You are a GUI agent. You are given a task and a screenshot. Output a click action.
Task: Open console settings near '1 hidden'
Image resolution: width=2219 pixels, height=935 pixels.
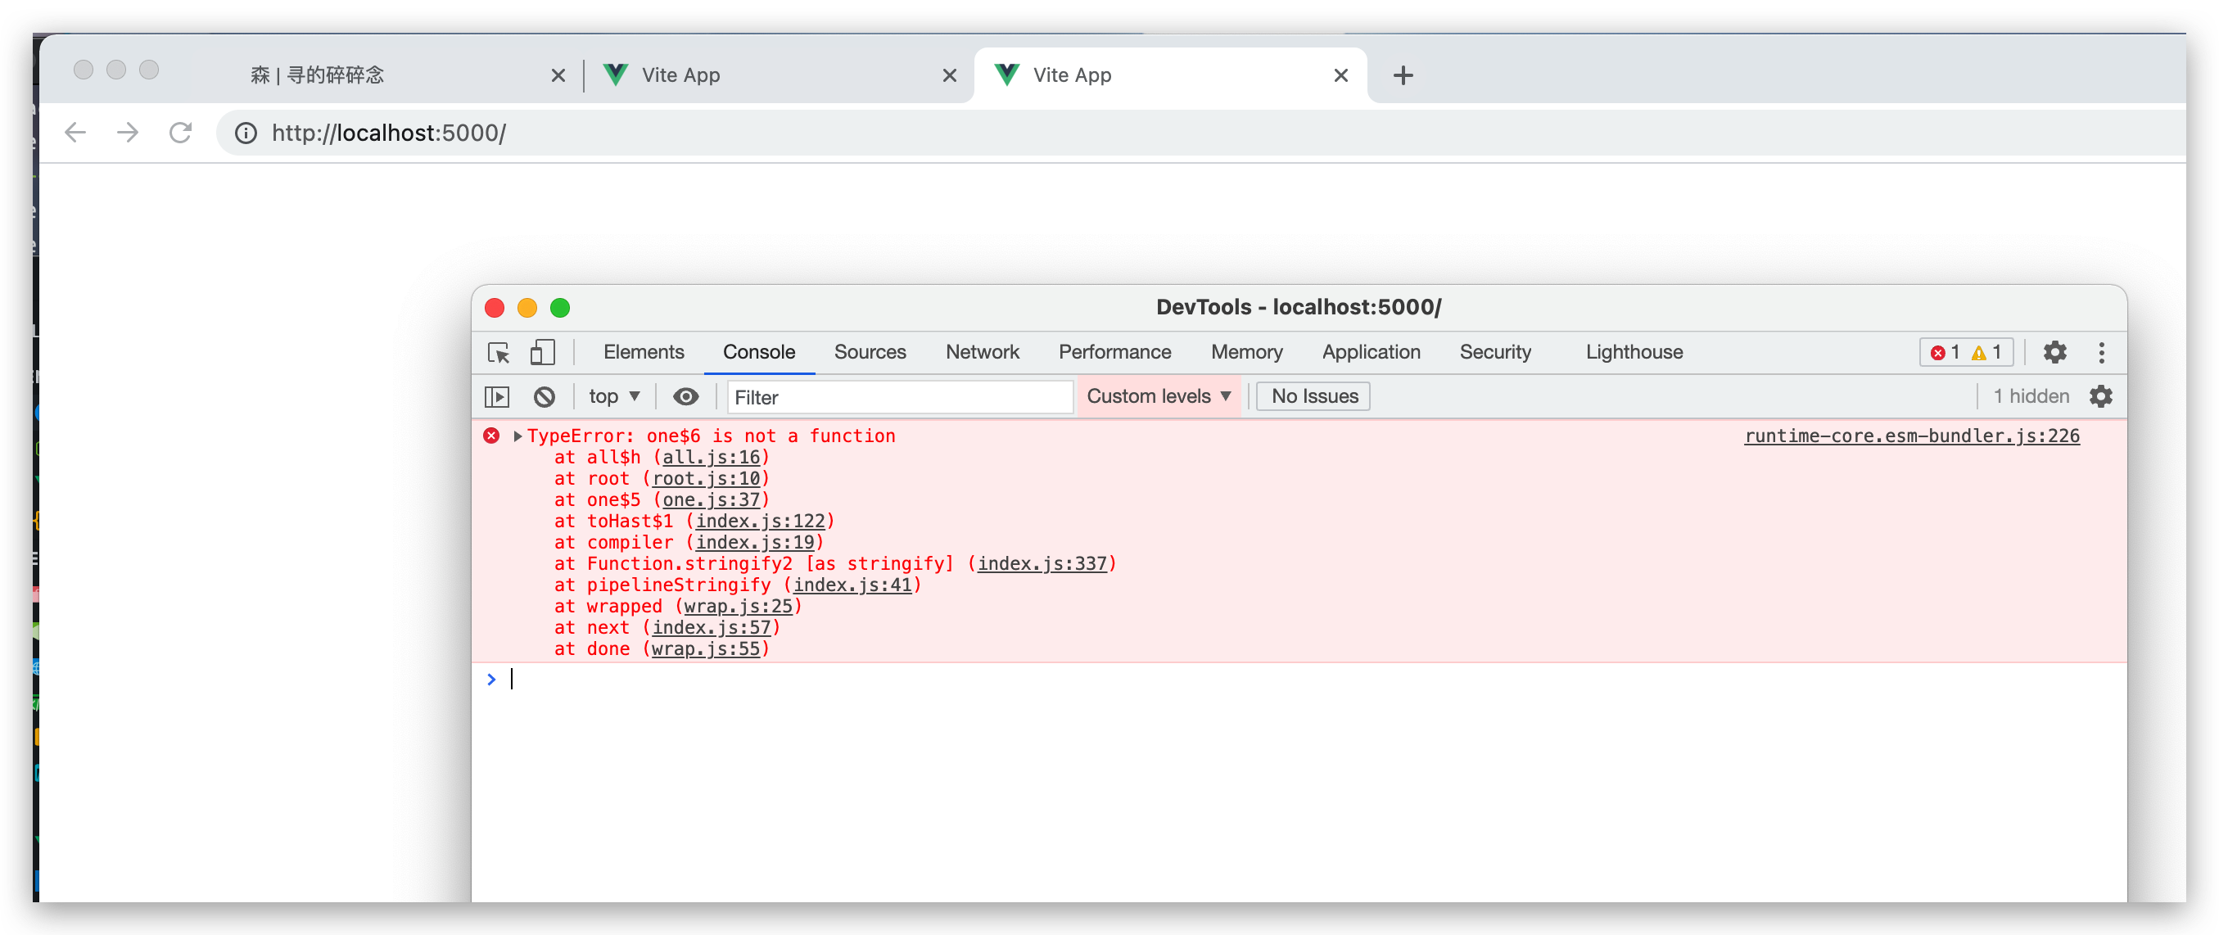tap(2101, 396)
